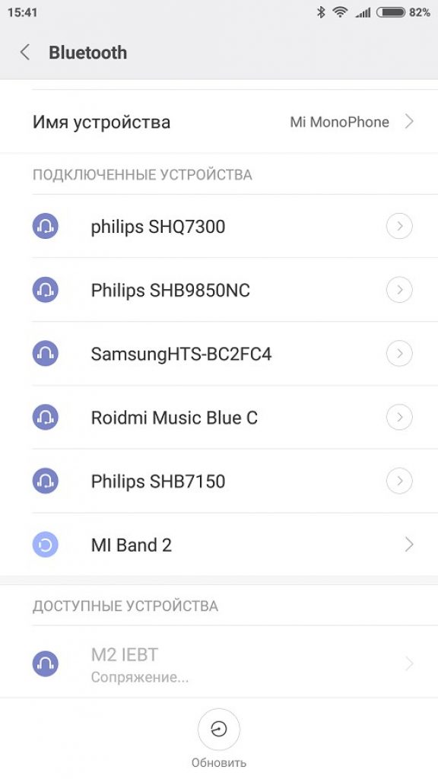Open details arrow for Roidmi Music Blue C

point(399,418)
